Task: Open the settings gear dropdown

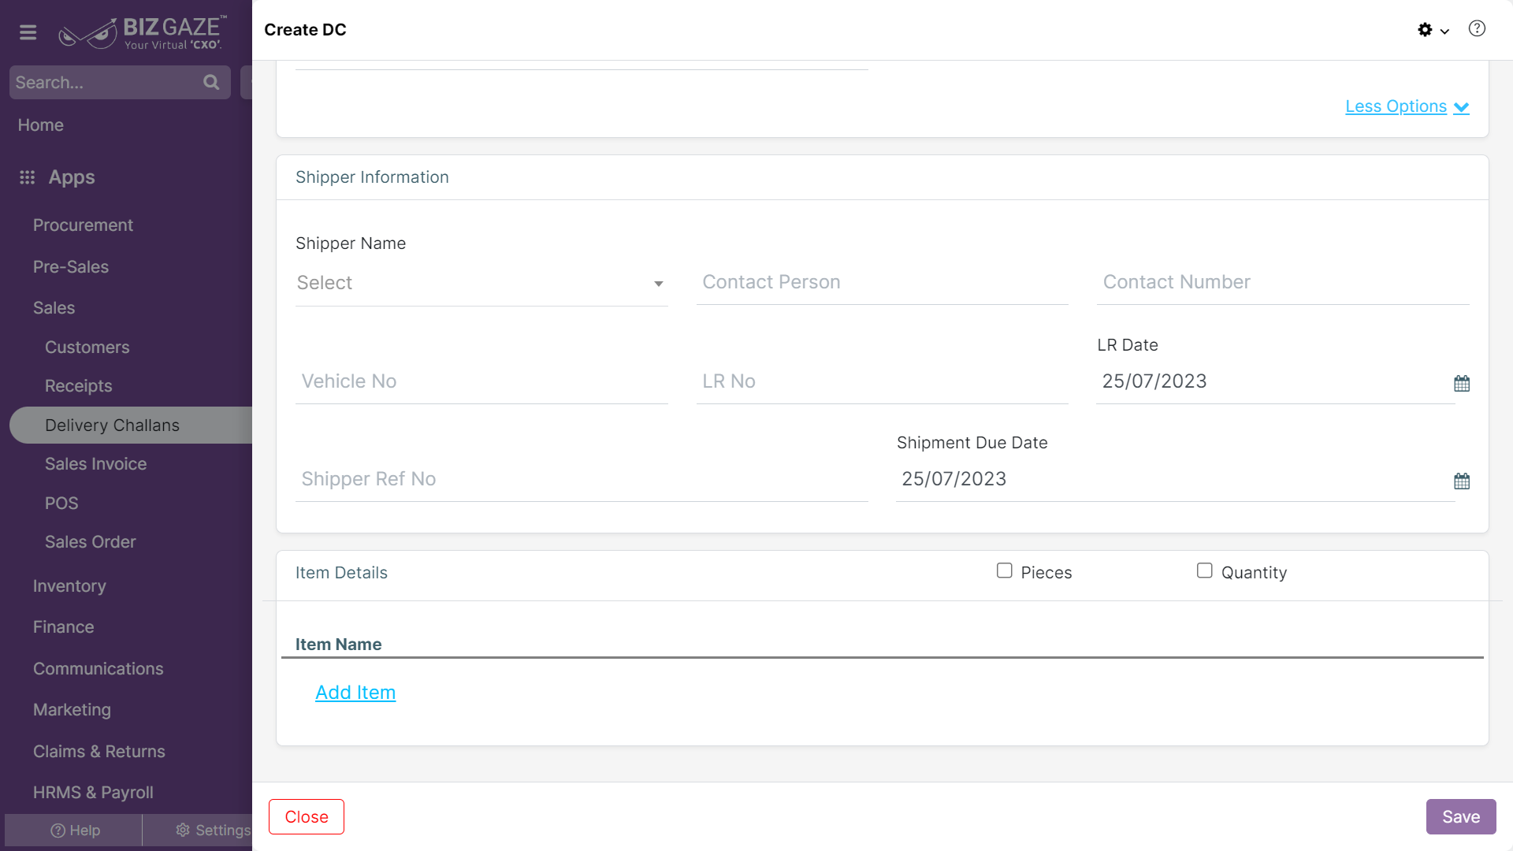Action: (x=1433, y=30)
